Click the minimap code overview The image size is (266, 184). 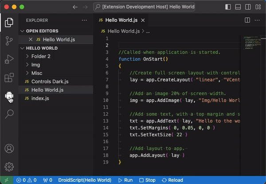[252, 43]
